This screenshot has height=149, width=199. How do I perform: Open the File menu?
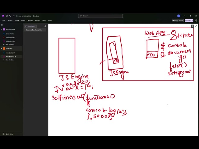coord(4,21)
